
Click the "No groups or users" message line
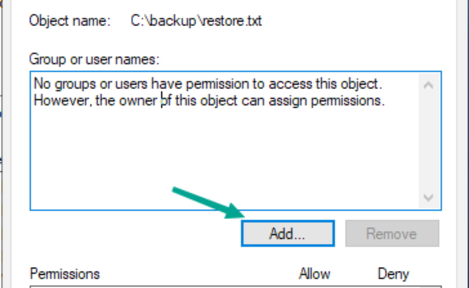pos(207,84)
